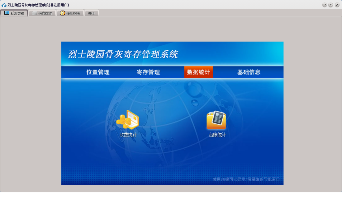The width and height of the screenshot is (342, 221).
Task: Click the up-chevron maximize window button
Action: pos(331,5)
